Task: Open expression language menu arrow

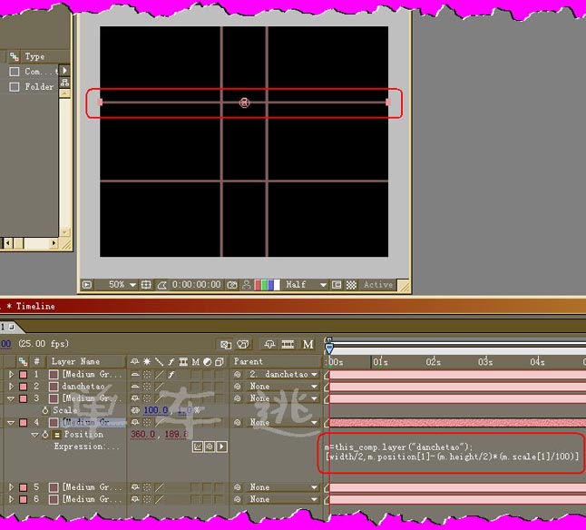Action: [x=221, y=447]
